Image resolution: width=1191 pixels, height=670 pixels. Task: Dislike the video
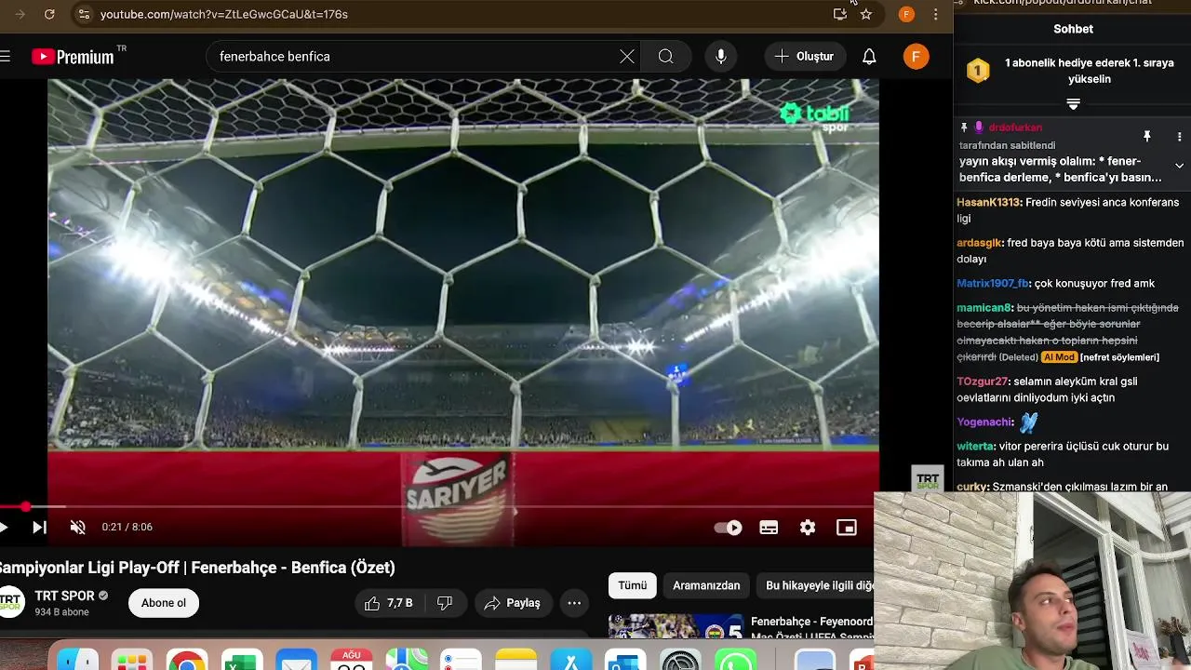point(445,603)
